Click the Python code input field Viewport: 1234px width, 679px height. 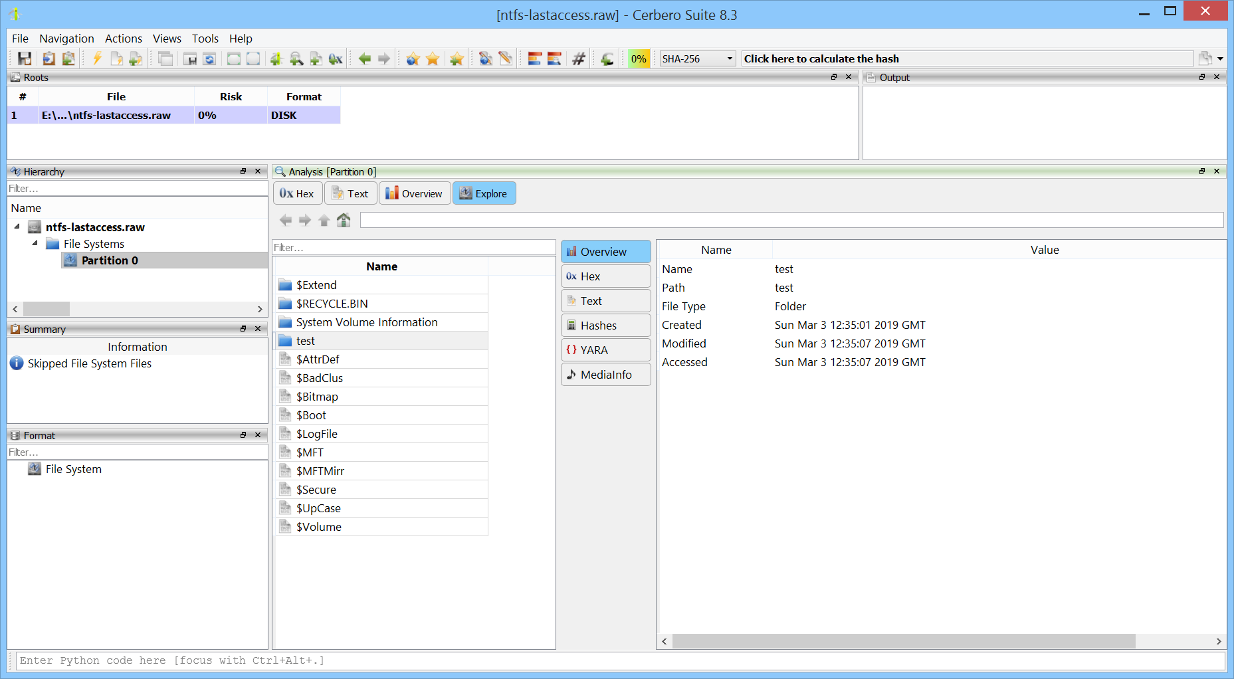point(620,660)
